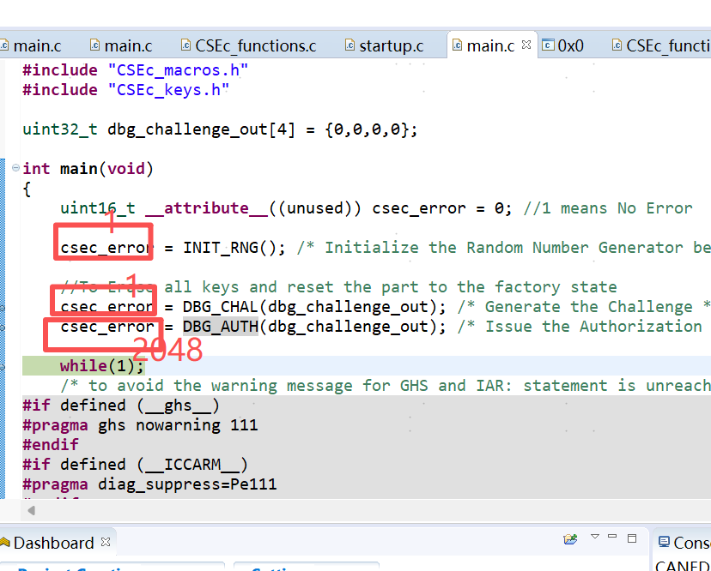Select the 0x0 editor tab
This screenshot has width=711, height=571.
[x=562, y=45]
